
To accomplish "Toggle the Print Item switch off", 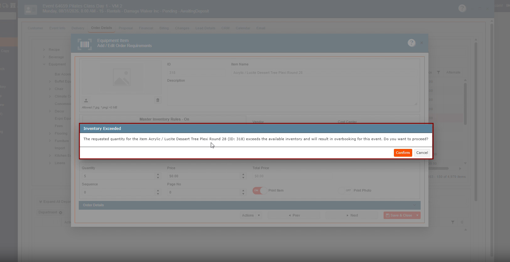I will click(260, 190).
